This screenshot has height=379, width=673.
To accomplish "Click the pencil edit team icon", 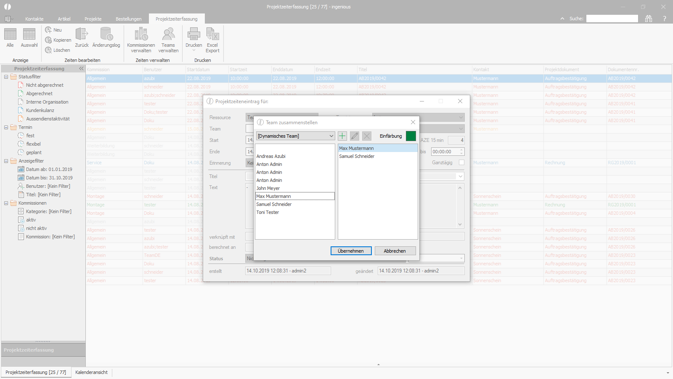I will point(355,136).
